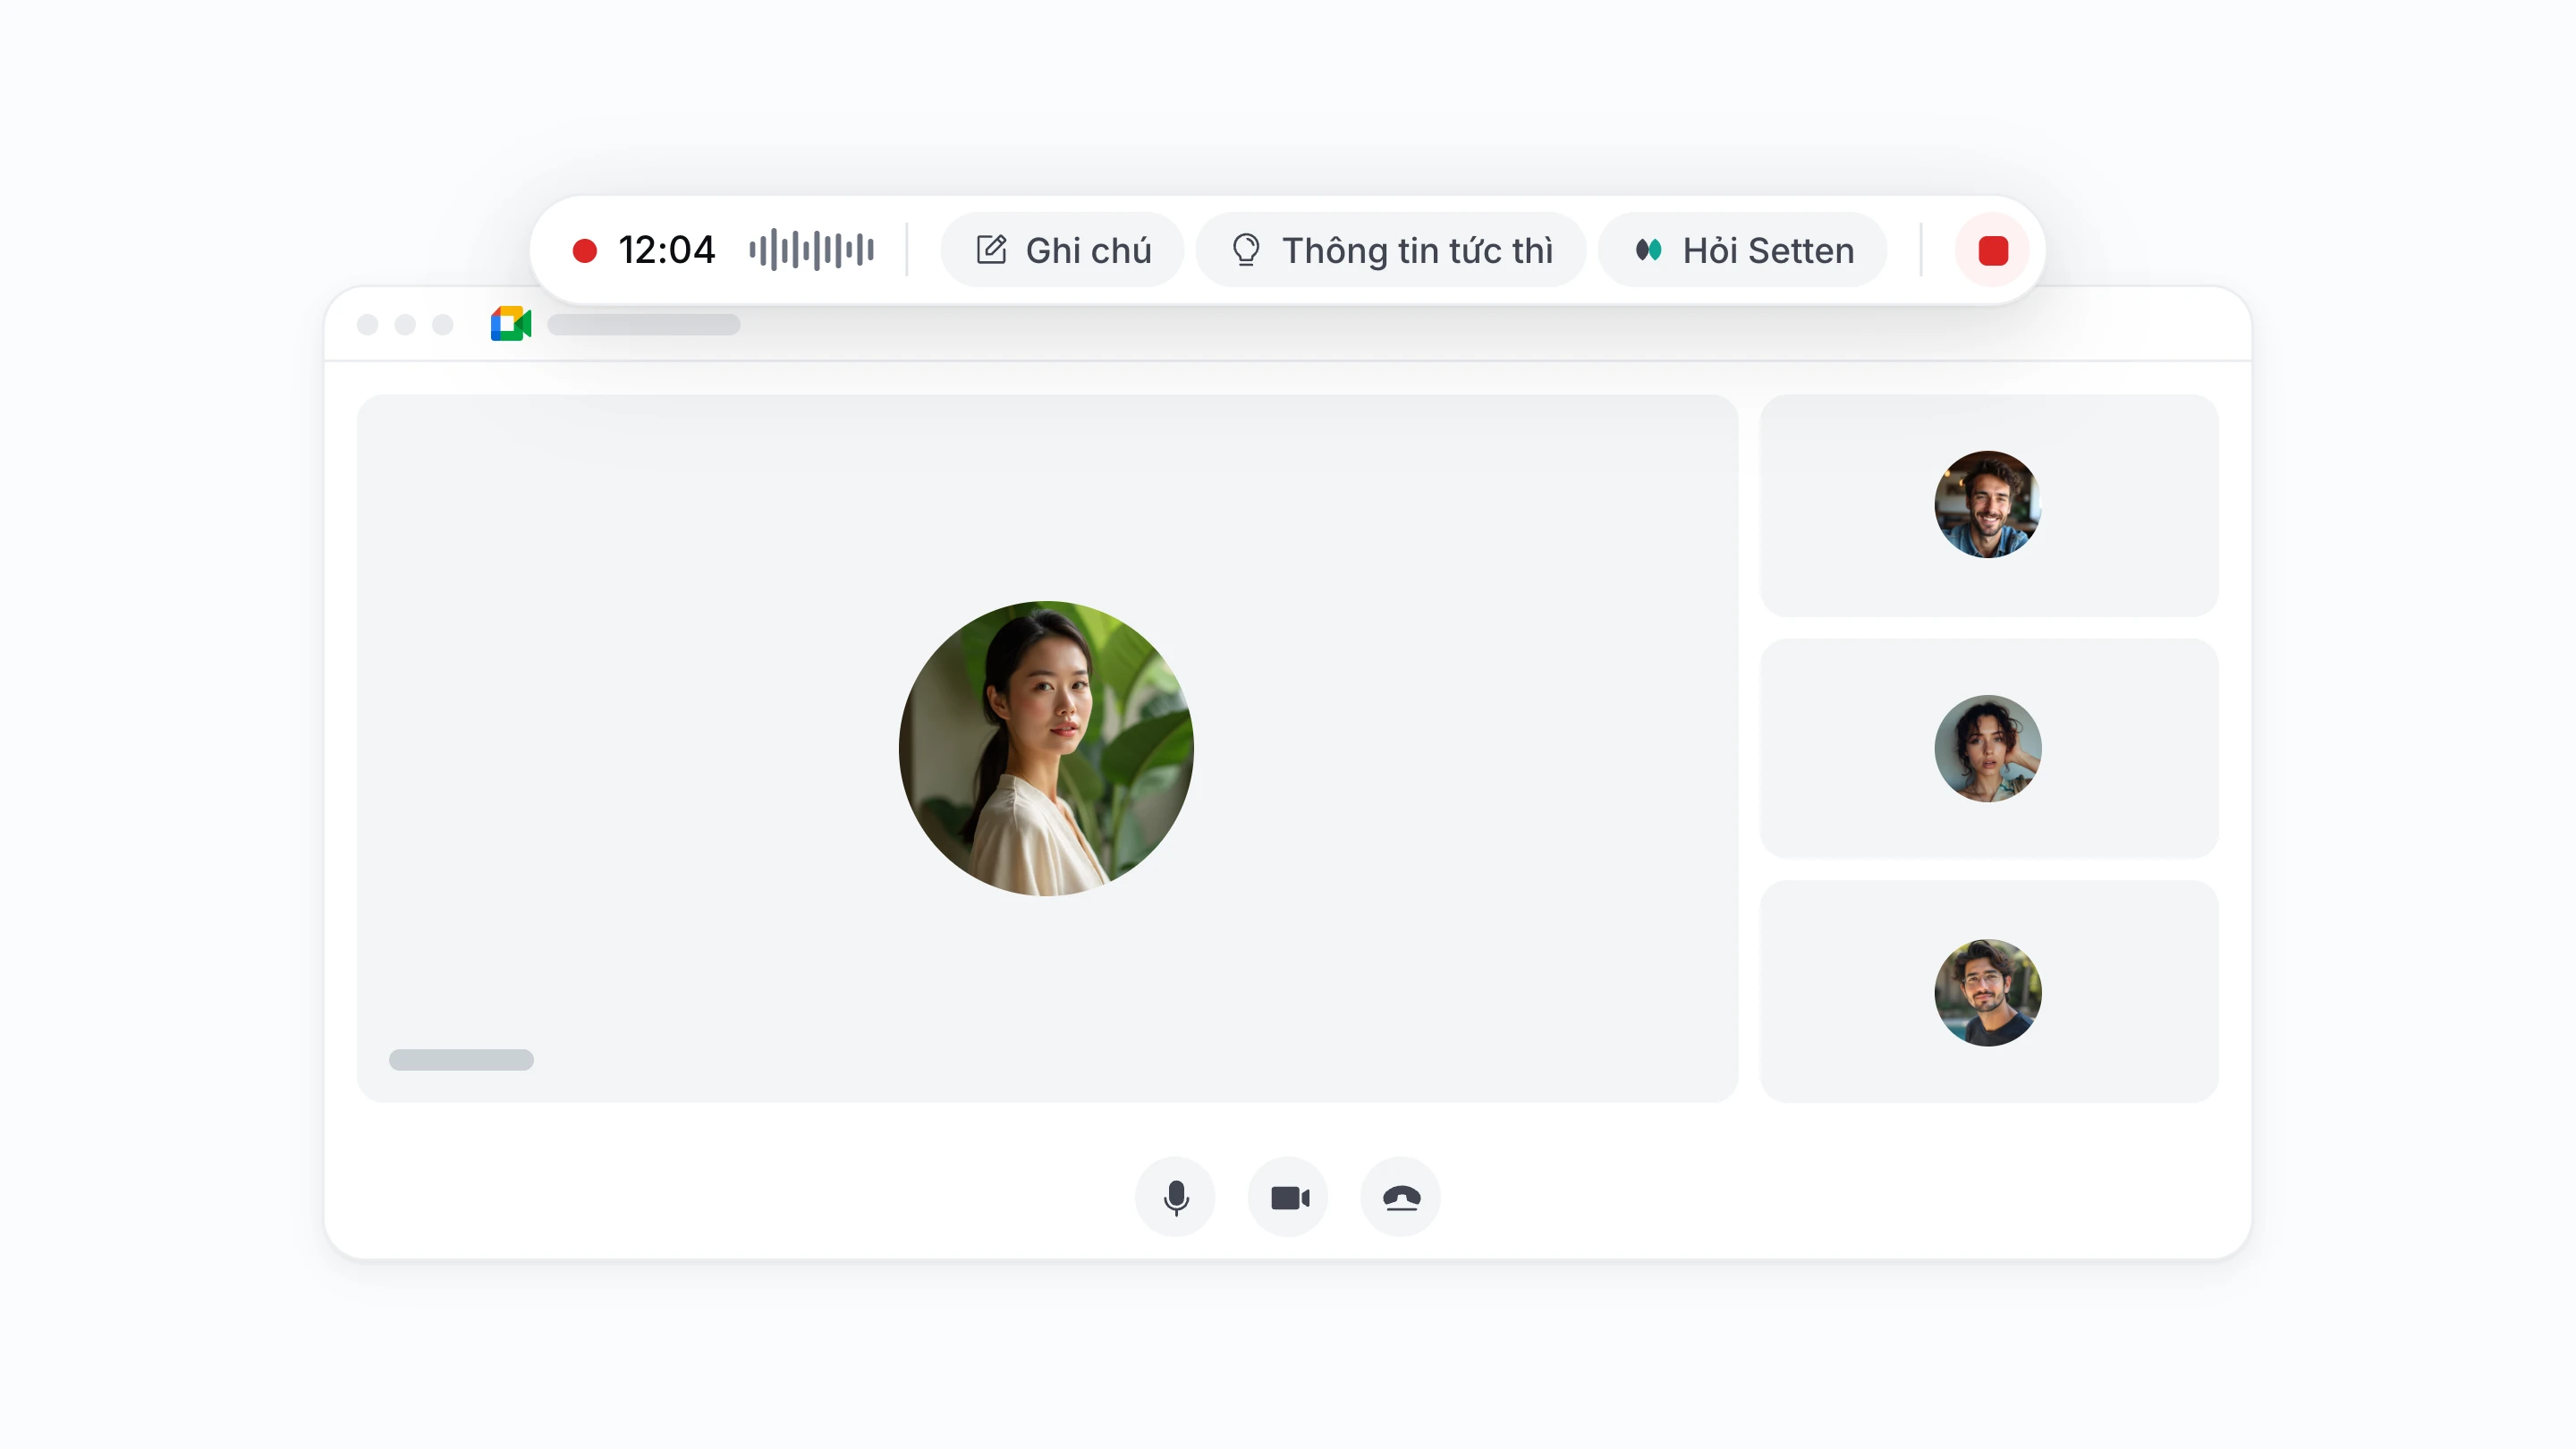The height and width of the screenshot is (1449, 2576).
Task: Select the main speaker woman's avatar
Action: pyautogui.click(x=1046, y=748)
